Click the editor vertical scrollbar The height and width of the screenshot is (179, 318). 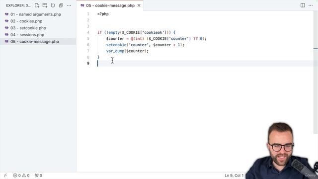coord(316,72)
